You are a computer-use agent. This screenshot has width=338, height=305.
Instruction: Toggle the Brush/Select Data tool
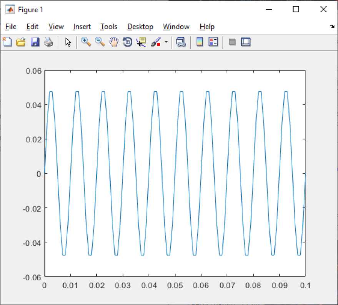pos(156,42)
